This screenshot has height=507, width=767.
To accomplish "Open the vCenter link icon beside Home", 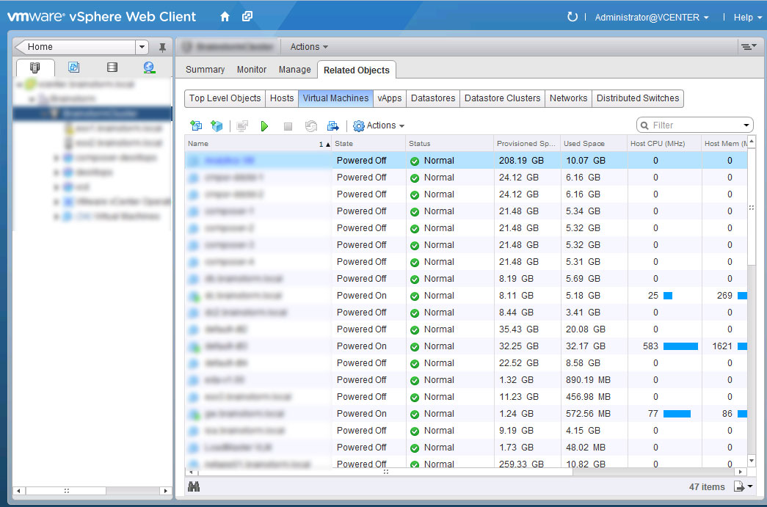I will tap(247, 17).
